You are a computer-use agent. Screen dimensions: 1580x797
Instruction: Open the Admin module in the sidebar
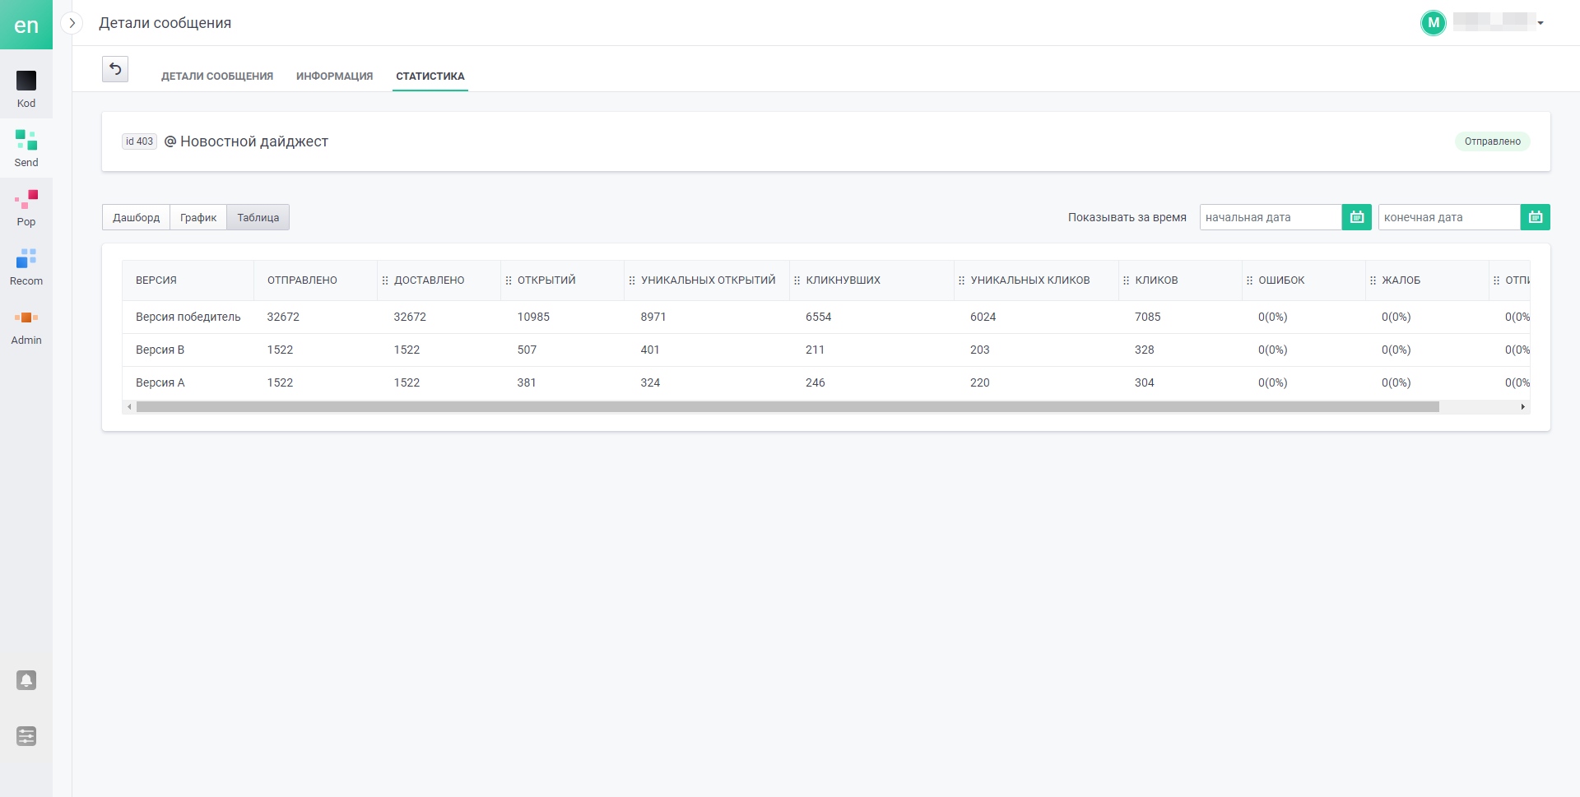pos(26,326)
